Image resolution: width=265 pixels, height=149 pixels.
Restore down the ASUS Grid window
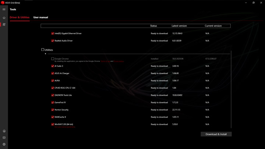pyautogui.click(x=254, y=3)
